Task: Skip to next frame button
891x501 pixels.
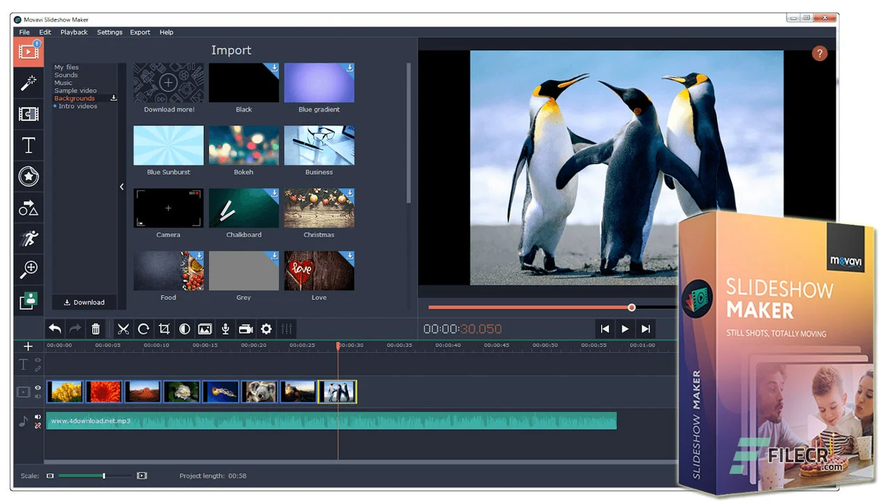Action: pos(646,329)
